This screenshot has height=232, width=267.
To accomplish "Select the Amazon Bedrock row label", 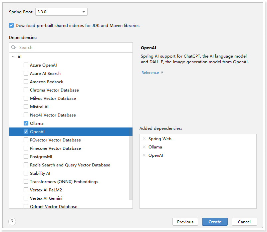I will point(47,82).
